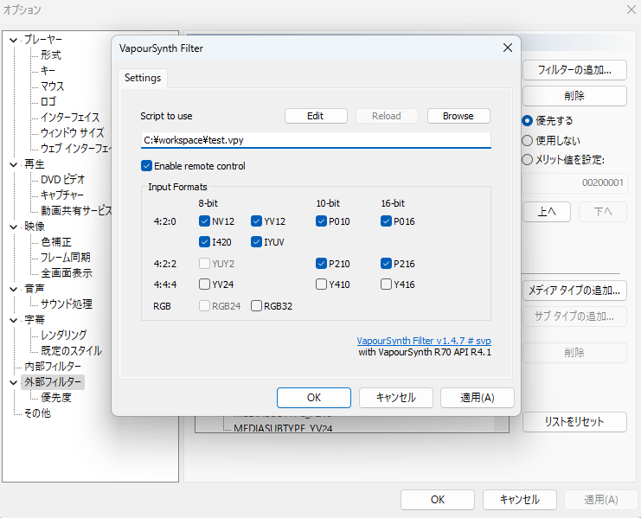The width and height of the screenshot is (641, 518).
Task: Click the Edit script button
Action: (316, 116)
